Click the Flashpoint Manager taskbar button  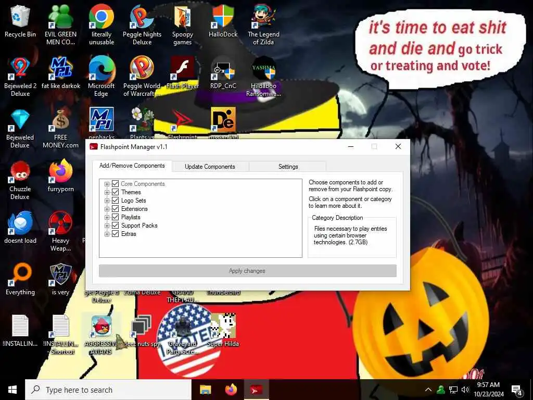click(257, 390)
